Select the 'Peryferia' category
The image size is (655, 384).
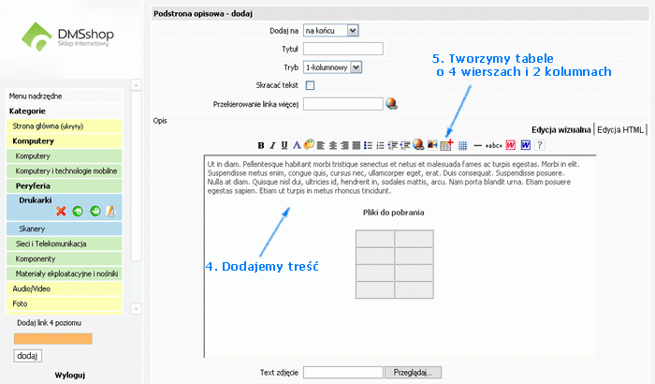[65, 185]
